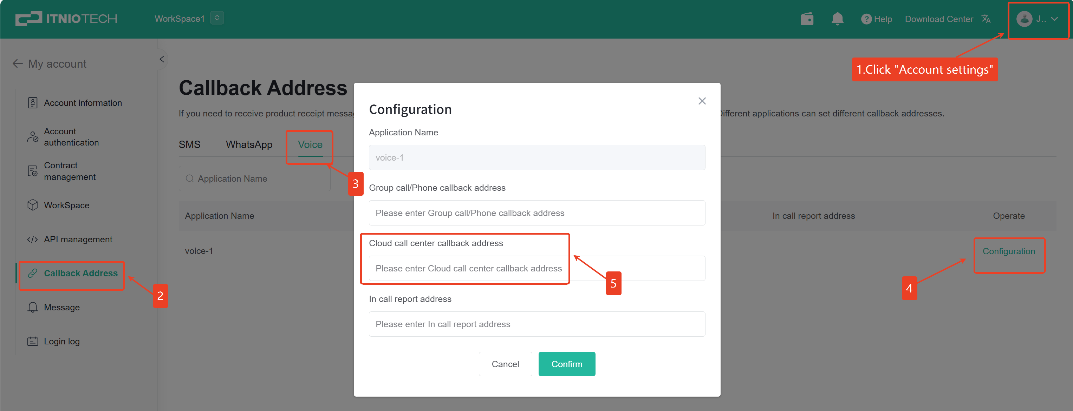
Task: Open Account information sidebar item
Action: coord(83,103)
